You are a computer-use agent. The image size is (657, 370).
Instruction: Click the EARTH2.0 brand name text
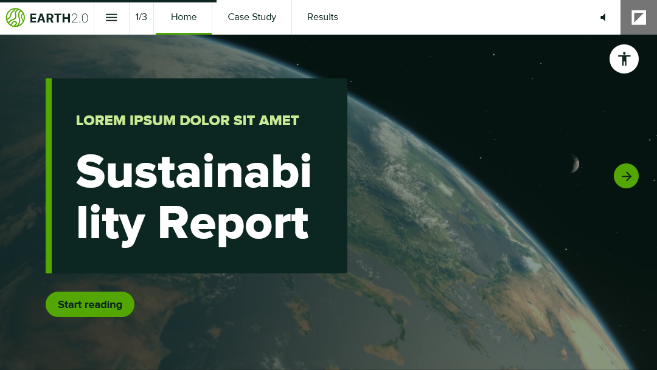tap(59, 18)
